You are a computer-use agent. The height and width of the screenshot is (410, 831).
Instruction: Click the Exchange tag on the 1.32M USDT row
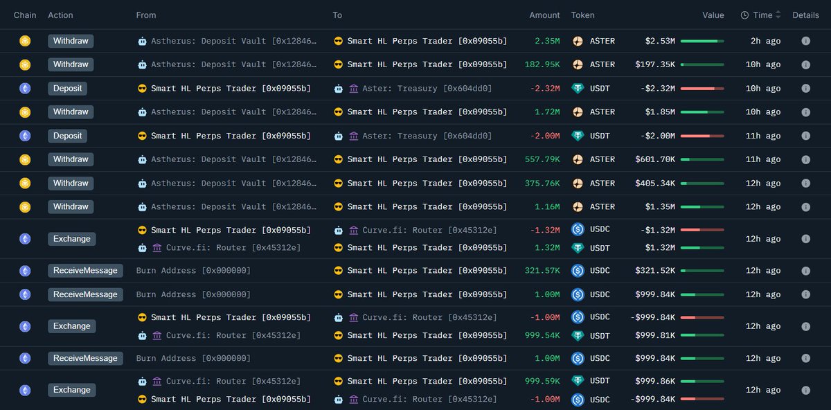[x=72, y=238]
